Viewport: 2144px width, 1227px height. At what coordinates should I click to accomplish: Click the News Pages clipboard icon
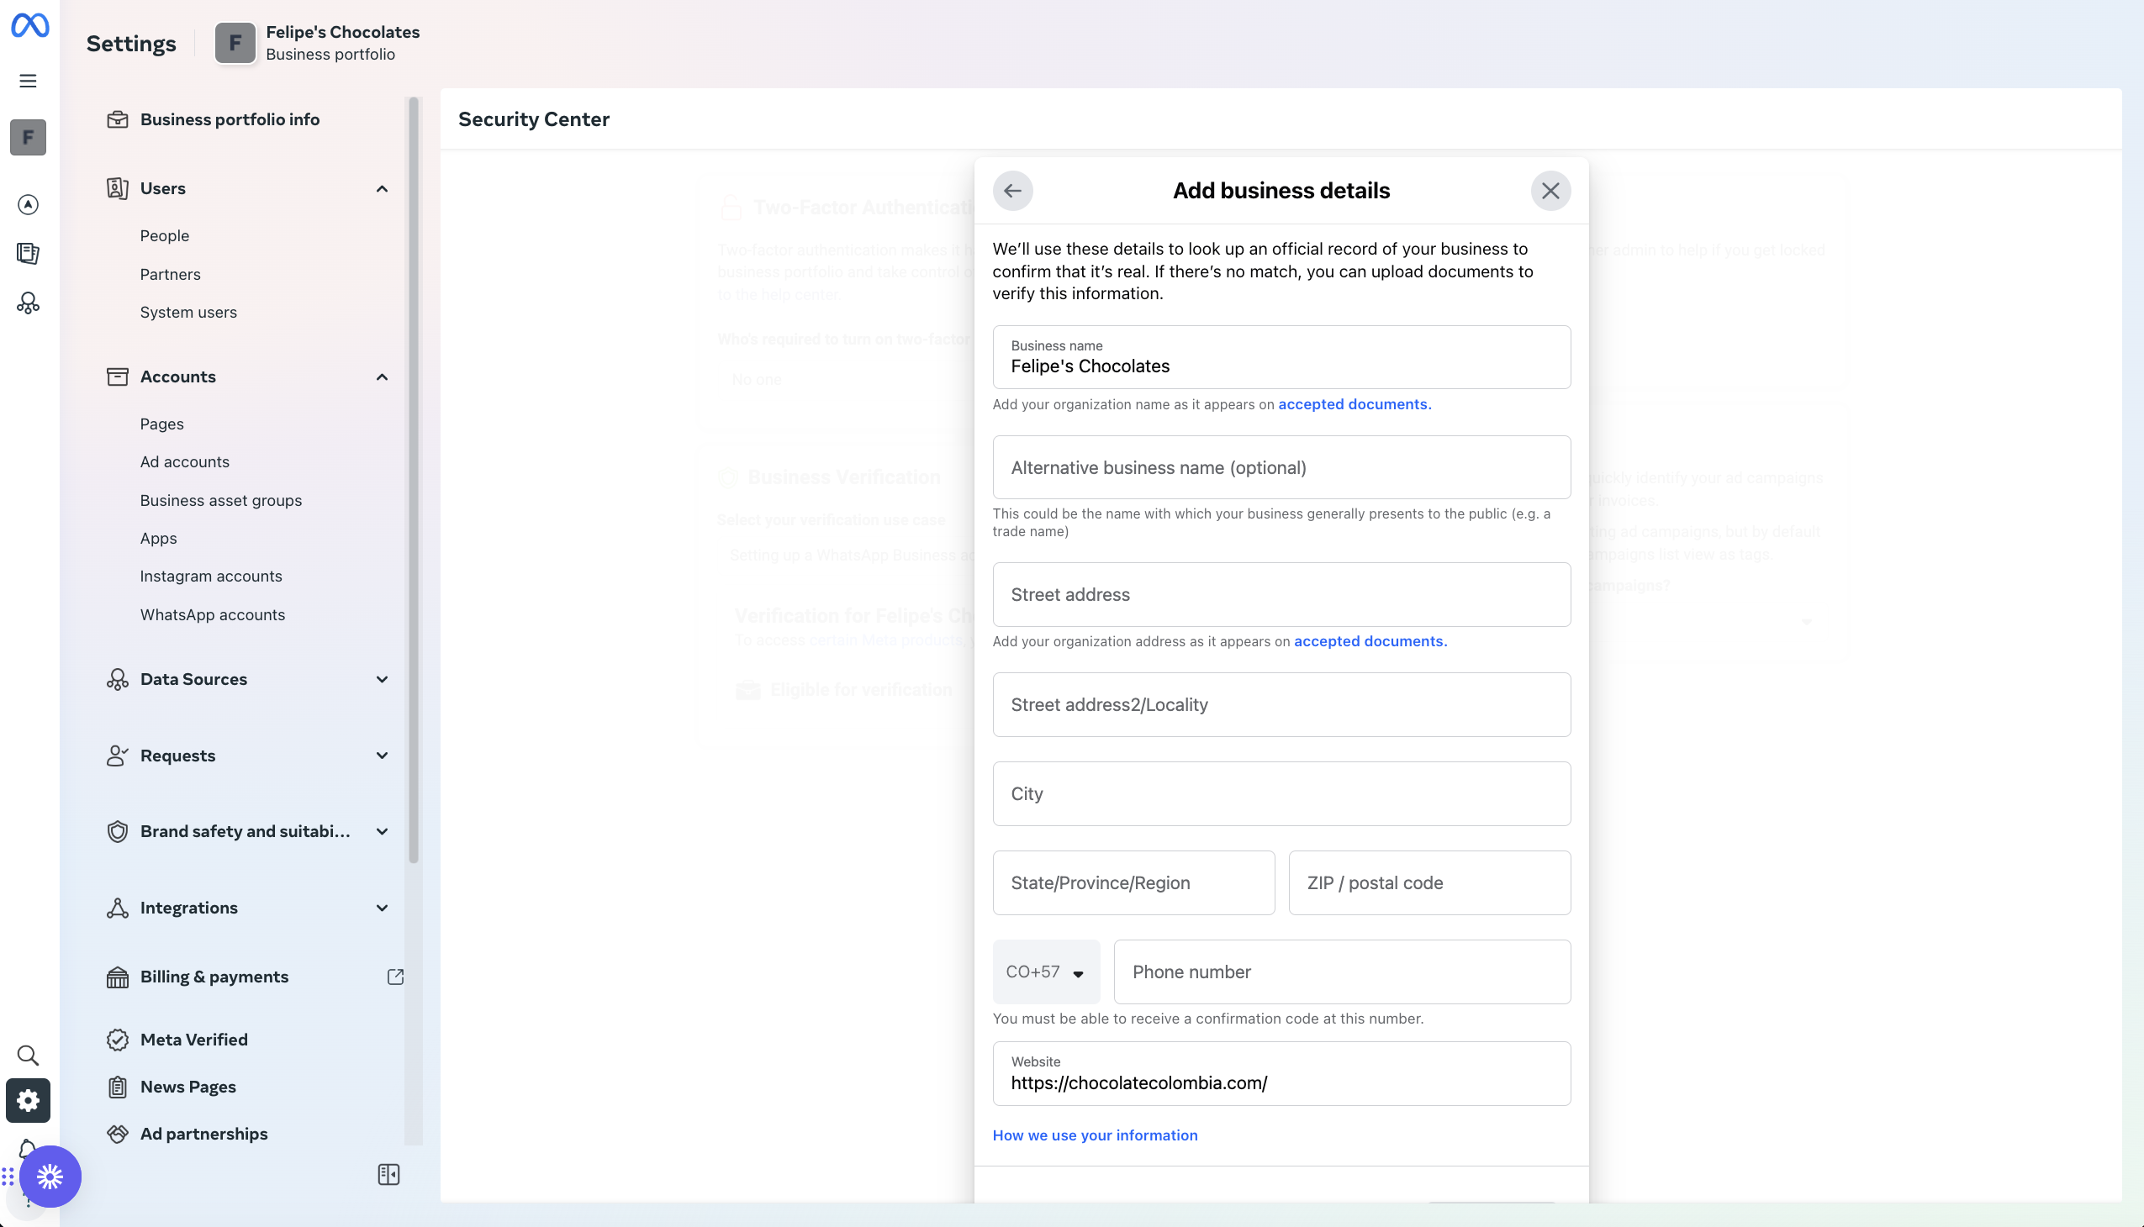tap(117, 1087)
